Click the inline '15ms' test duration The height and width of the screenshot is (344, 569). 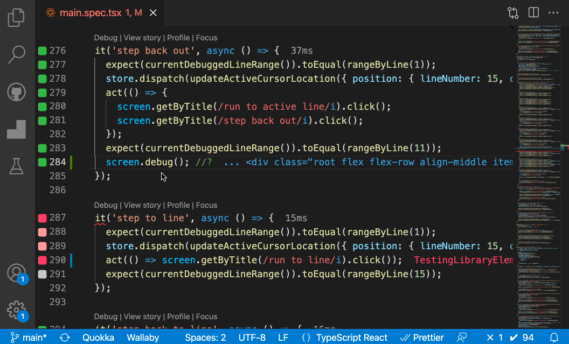point(296,218)
